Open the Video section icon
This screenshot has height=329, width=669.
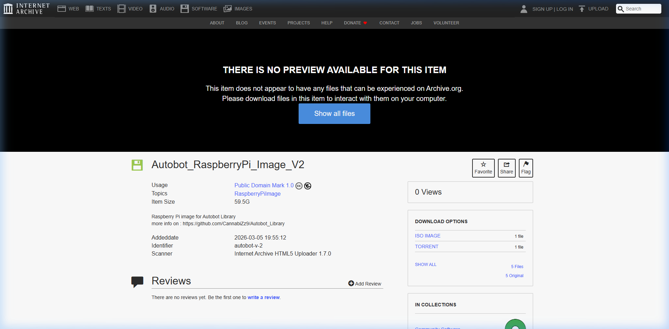121,8
